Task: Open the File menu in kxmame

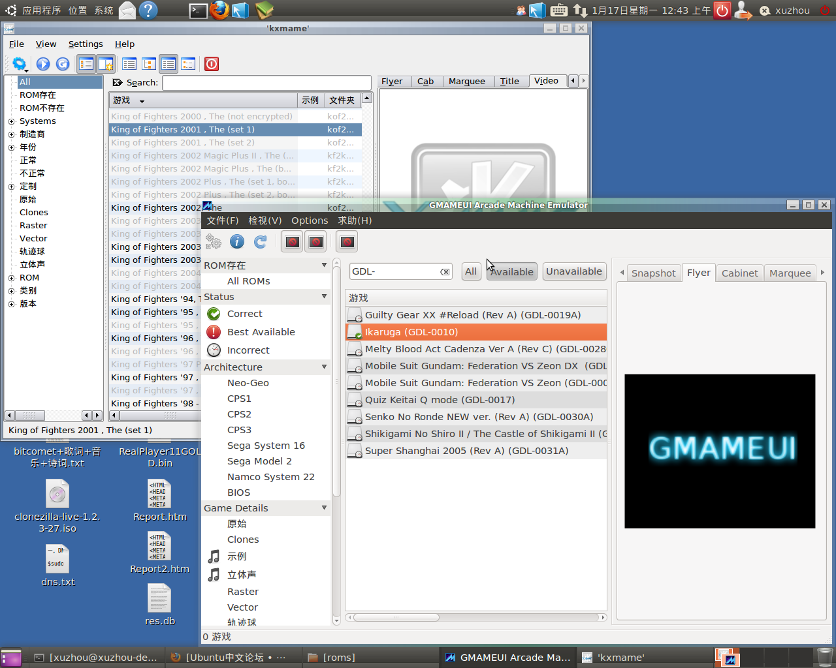Action: (x=16, y=44)
